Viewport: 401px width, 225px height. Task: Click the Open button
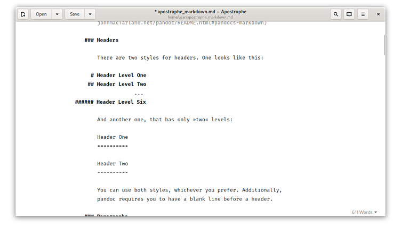coord(41,14)
